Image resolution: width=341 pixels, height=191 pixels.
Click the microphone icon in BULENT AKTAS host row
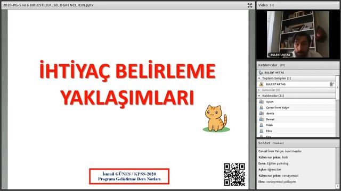[331, 84]
